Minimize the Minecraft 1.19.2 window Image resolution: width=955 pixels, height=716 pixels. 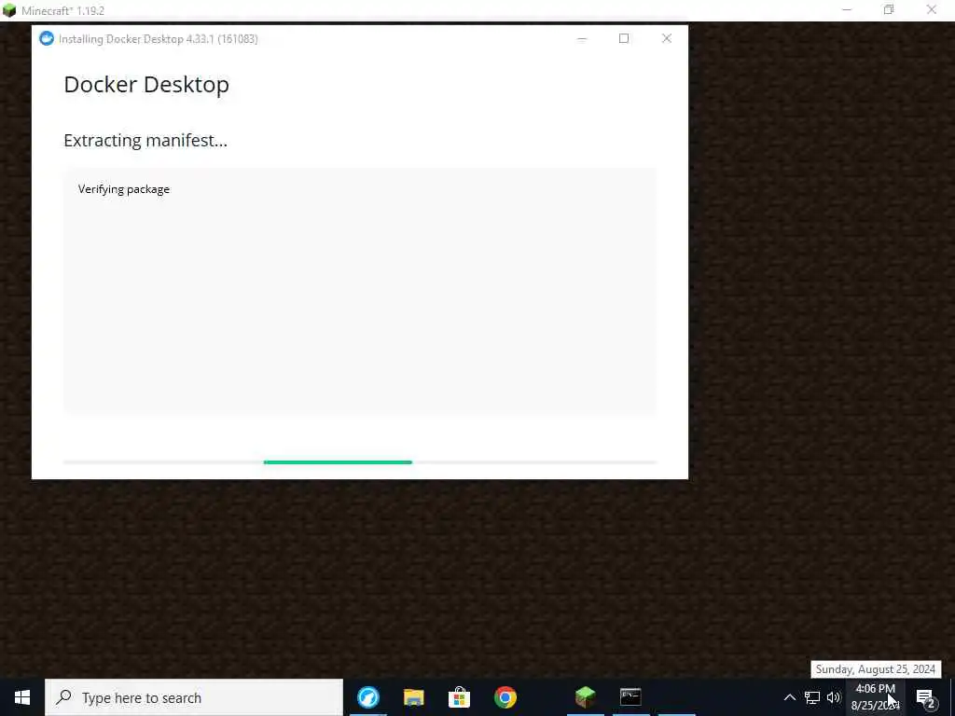pyautogui.click(x=847, y=9)
